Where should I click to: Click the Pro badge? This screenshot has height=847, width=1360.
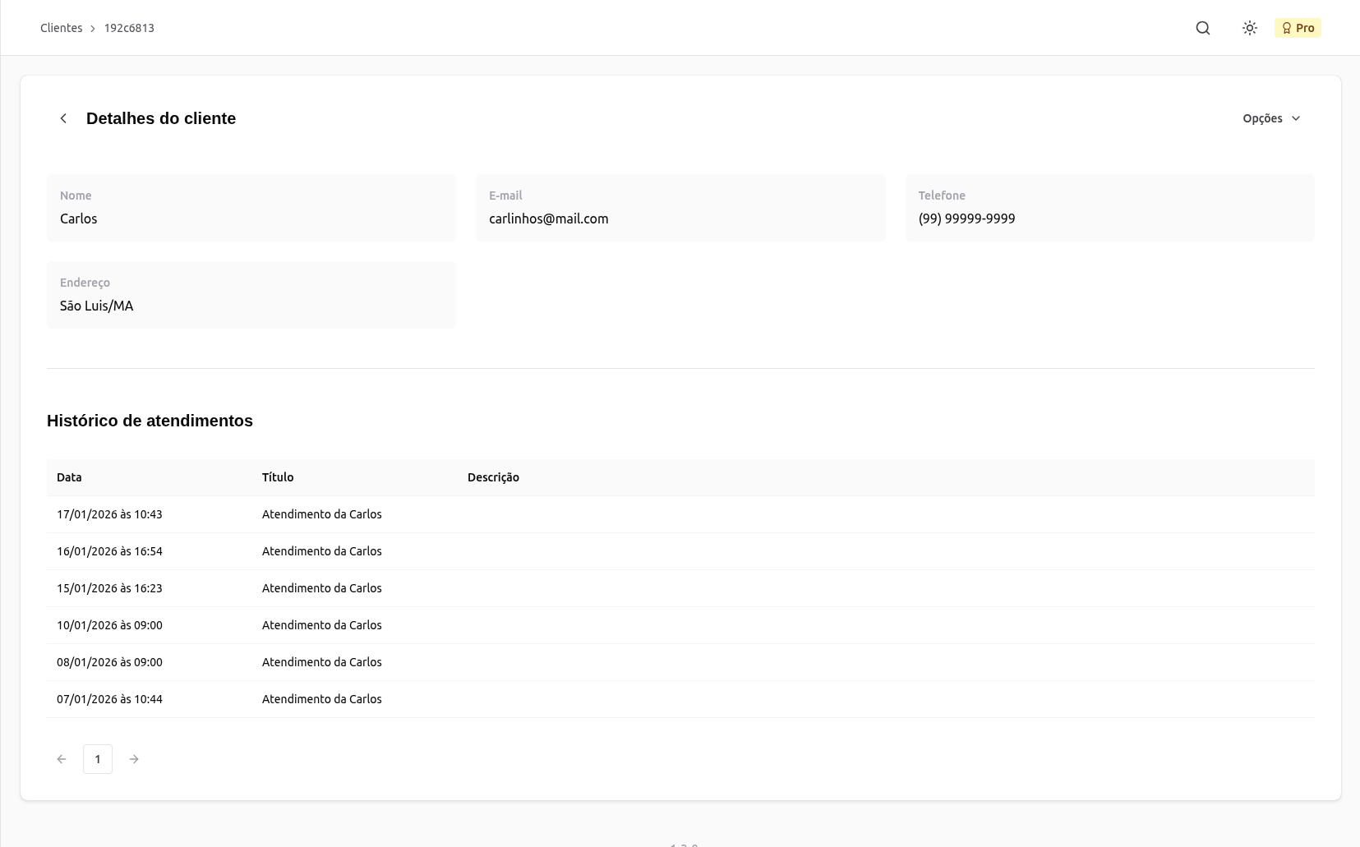(1298, 28)
